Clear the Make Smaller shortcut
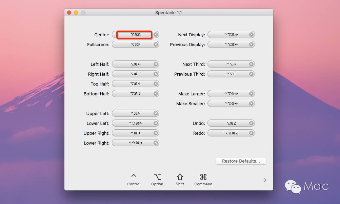The image size is (340, 204). [251, 104]
